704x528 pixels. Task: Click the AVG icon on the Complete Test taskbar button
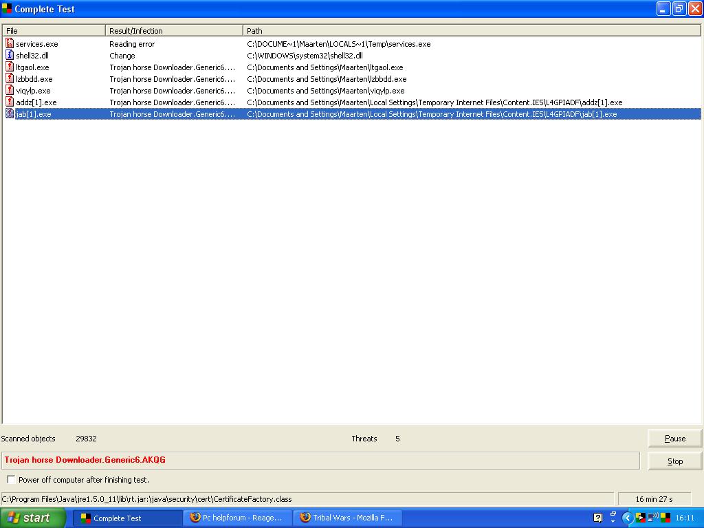86,518
